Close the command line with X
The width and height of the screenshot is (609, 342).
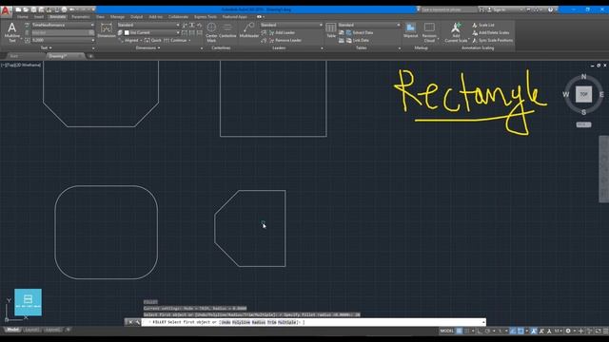coord(130,322)
